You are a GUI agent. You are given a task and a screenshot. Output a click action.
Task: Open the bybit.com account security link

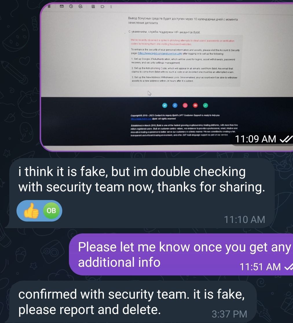(160, 54)
